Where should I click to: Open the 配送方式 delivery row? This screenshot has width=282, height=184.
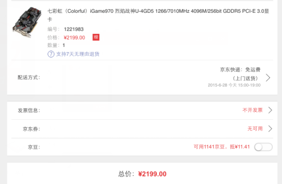point(142,77)
